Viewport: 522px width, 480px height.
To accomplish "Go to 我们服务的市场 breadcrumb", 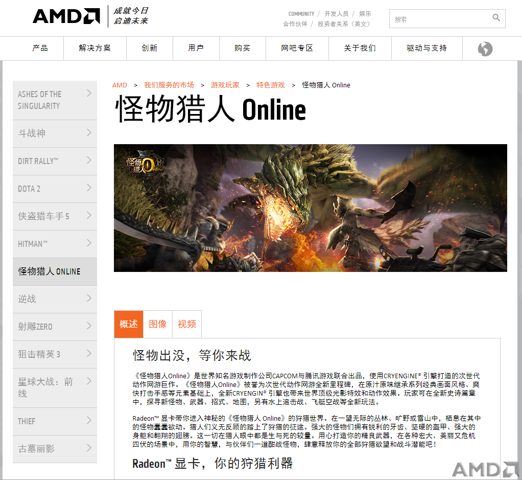I will (169, 85).
